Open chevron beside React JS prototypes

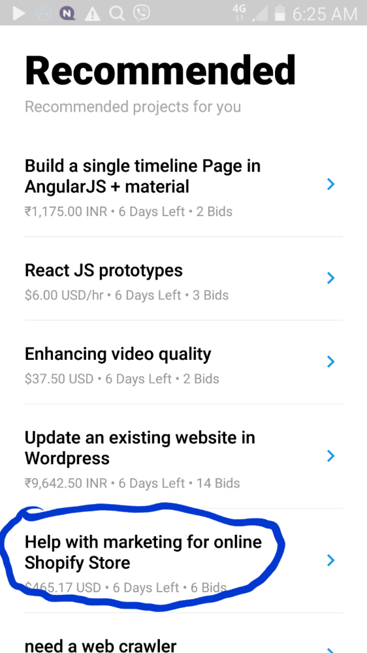tap(331, 278)
